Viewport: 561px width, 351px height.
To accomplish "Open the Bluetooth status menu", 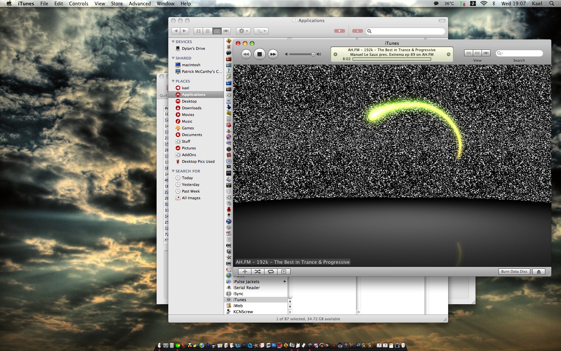I will click(494, 4).
